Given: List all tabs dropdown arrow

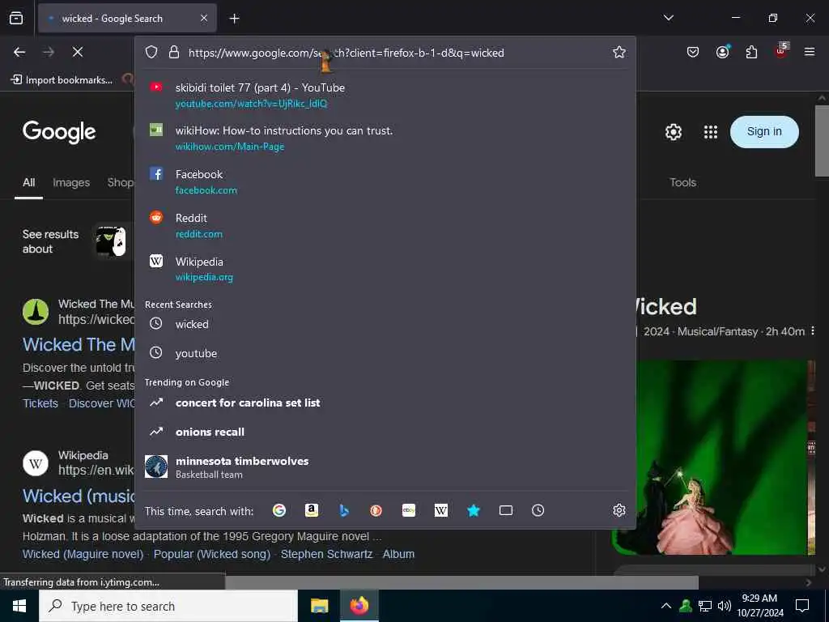Looking at the screenshot, I should (668, 18).
